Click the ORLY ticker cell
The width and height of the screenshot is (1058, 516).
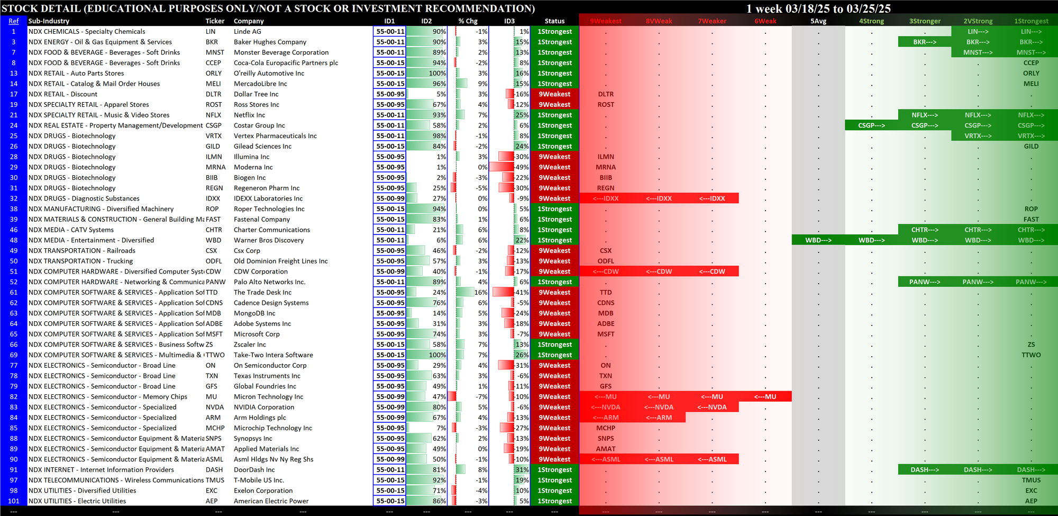coord(214,74)
